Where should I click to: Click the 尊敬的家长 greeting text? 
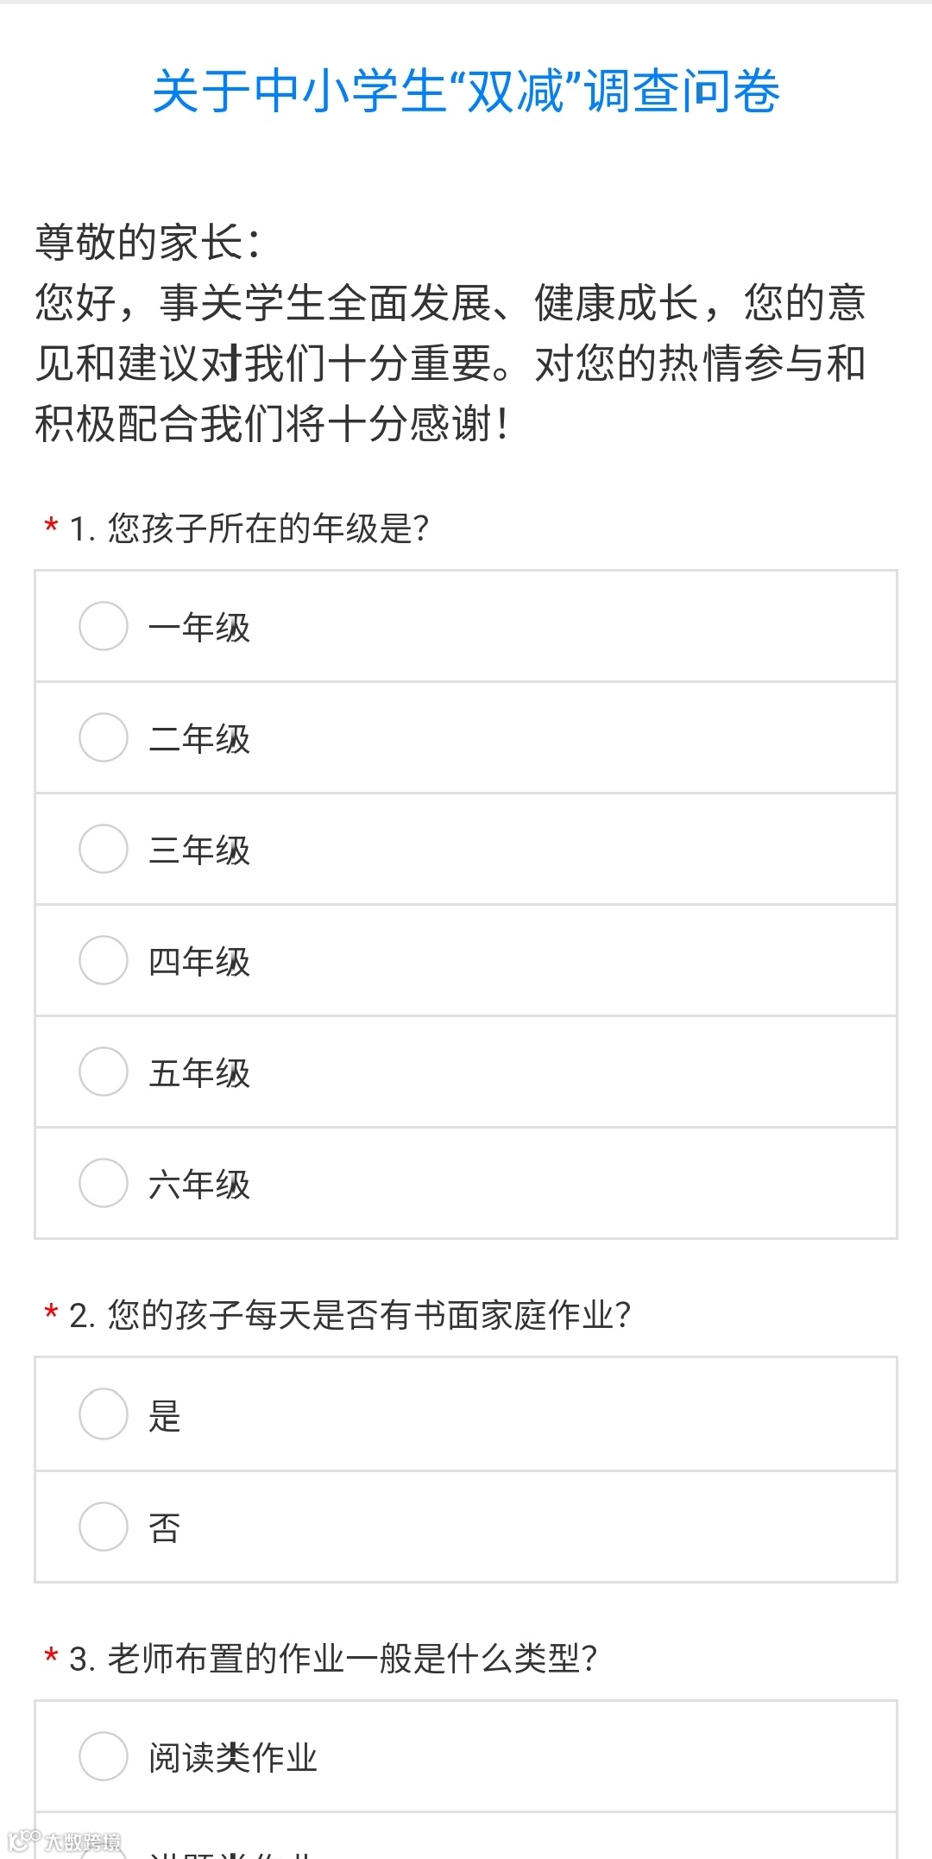[148, 242]
